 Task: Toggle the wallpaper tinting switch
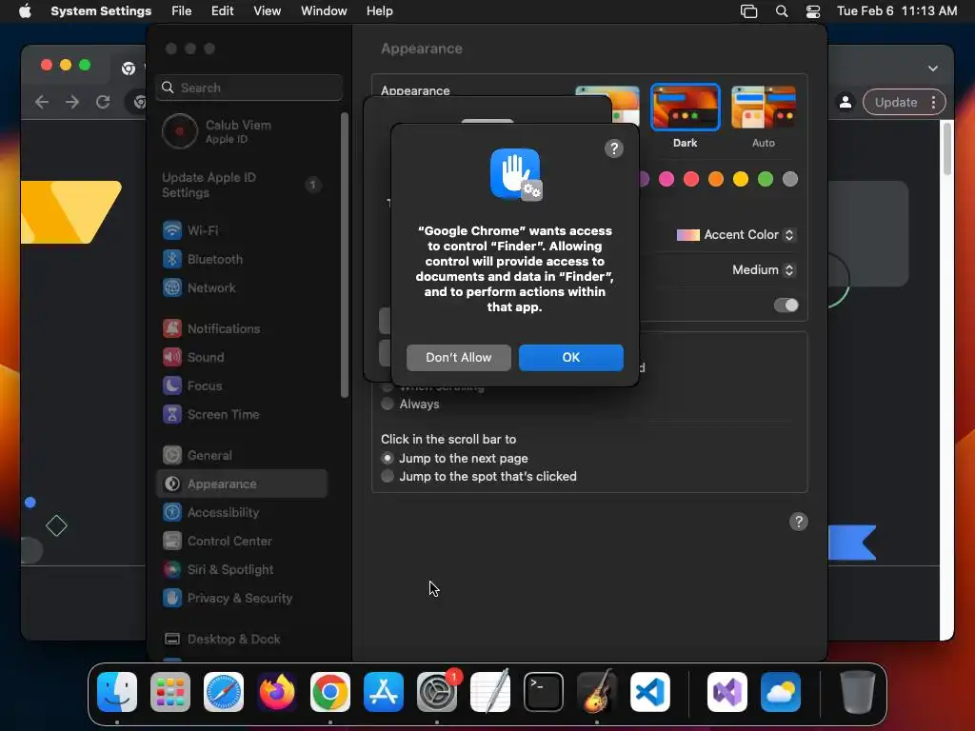(x=786, y=306)
